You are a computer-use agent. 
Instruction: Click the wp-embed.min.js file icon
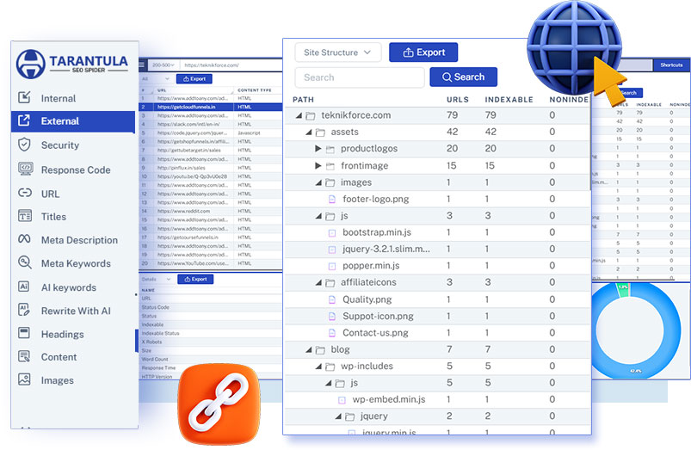pos(342,400)
